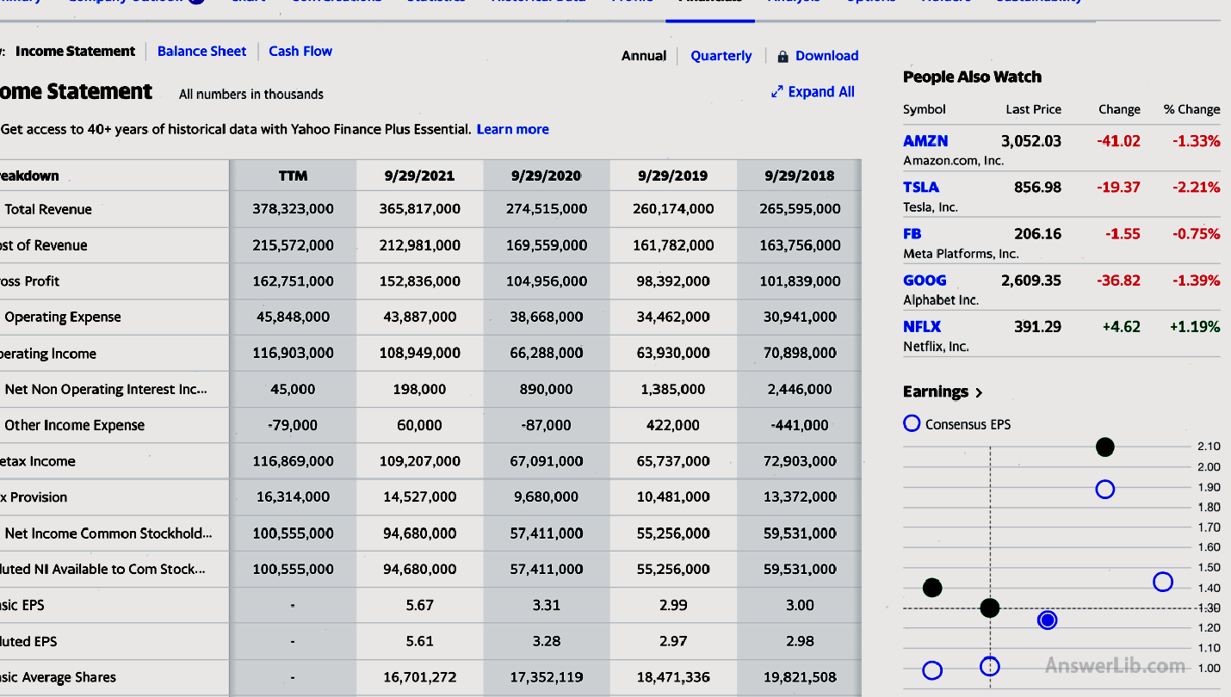Open the NFLX ticker link
This screenshot has width=1231, height=697.
[x=922, y=327]
